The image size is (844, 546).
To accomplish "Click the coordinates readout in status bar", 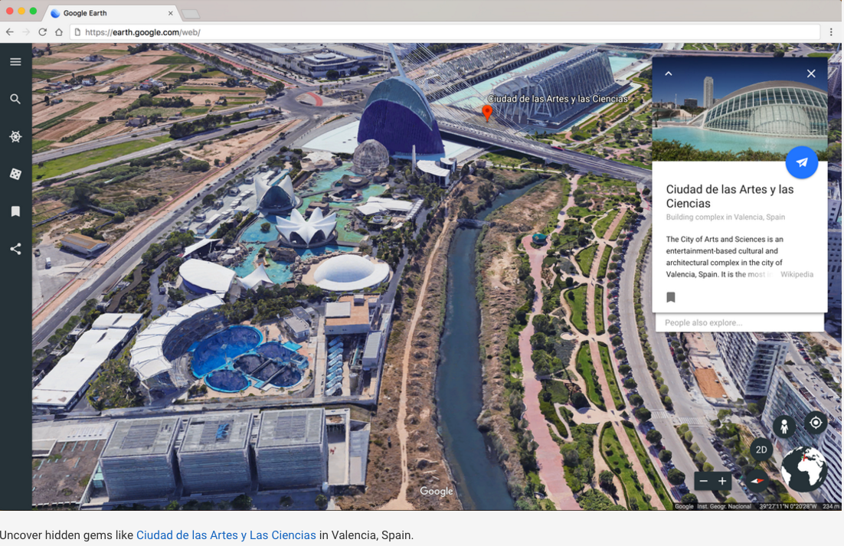I will click(787, 506).
